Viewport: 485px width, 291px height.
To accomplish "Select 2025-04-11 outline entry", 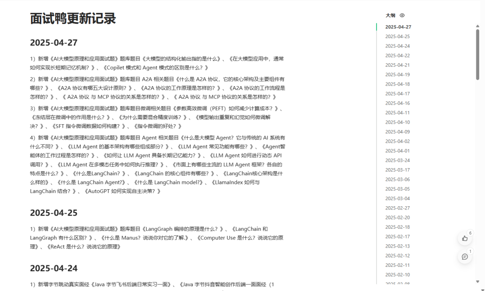I will point(397,113).
